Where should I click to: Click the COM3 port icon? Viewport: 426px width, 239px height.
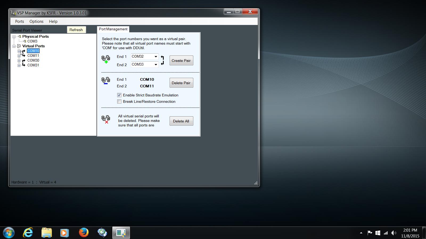[x=24, y=41]
